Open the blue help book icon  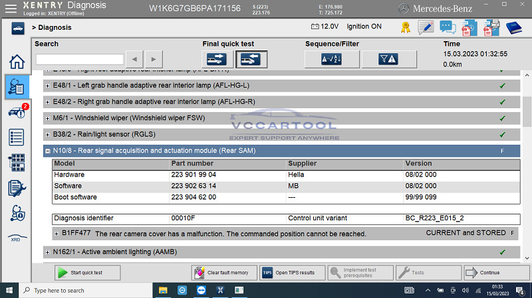(513, 28)
